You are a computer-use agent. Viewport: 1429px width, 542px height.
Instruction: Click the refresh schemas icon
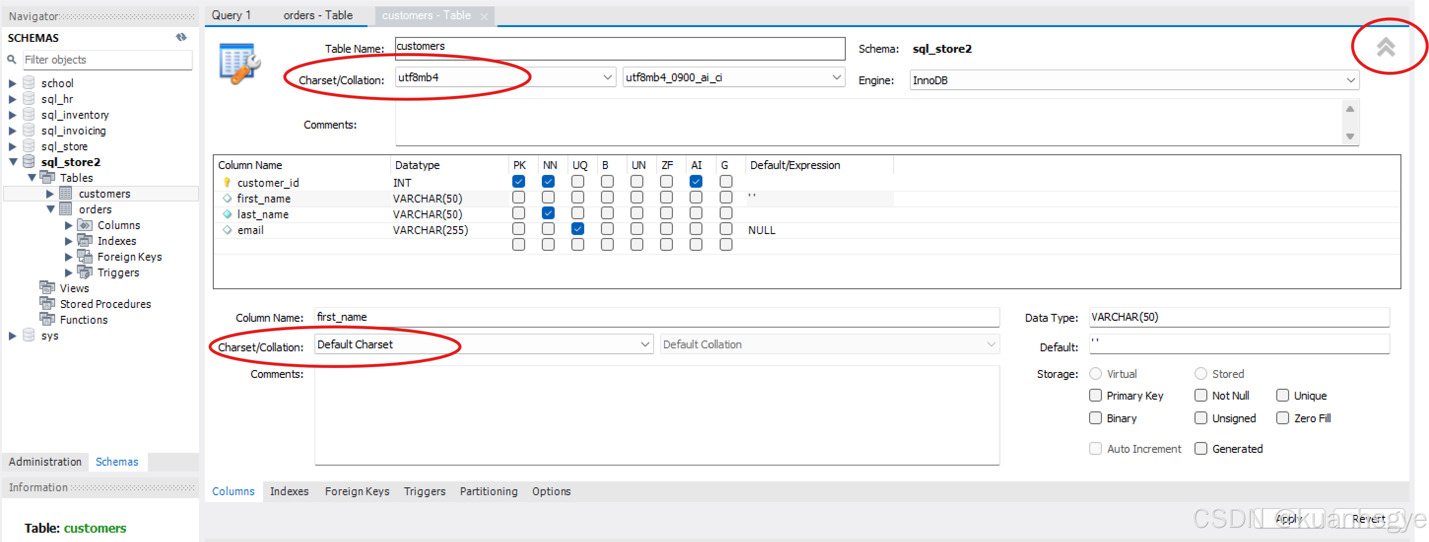181,37
